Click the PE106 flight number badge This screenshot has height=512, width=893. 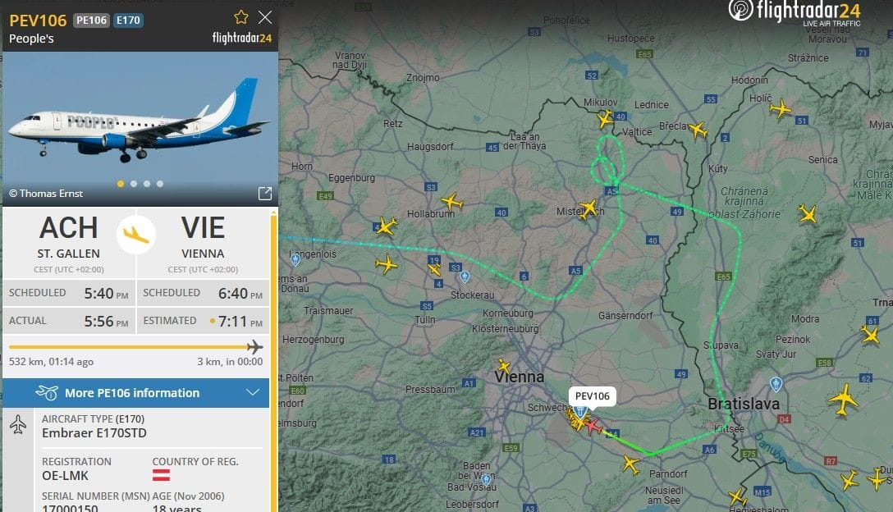tap(91, 21)
